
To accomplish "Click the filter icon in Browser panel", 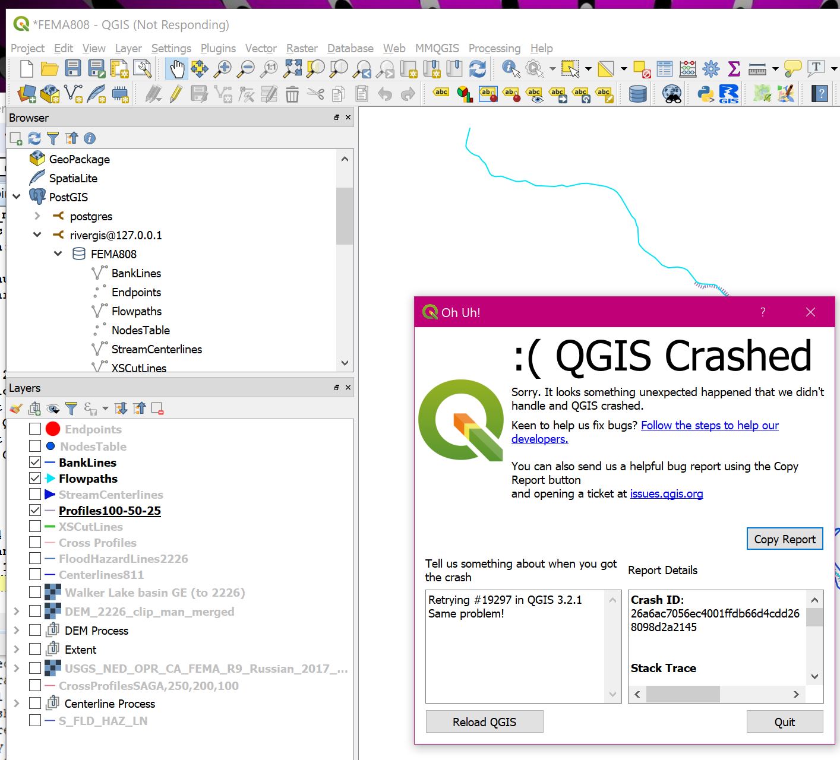I will 53,138.
